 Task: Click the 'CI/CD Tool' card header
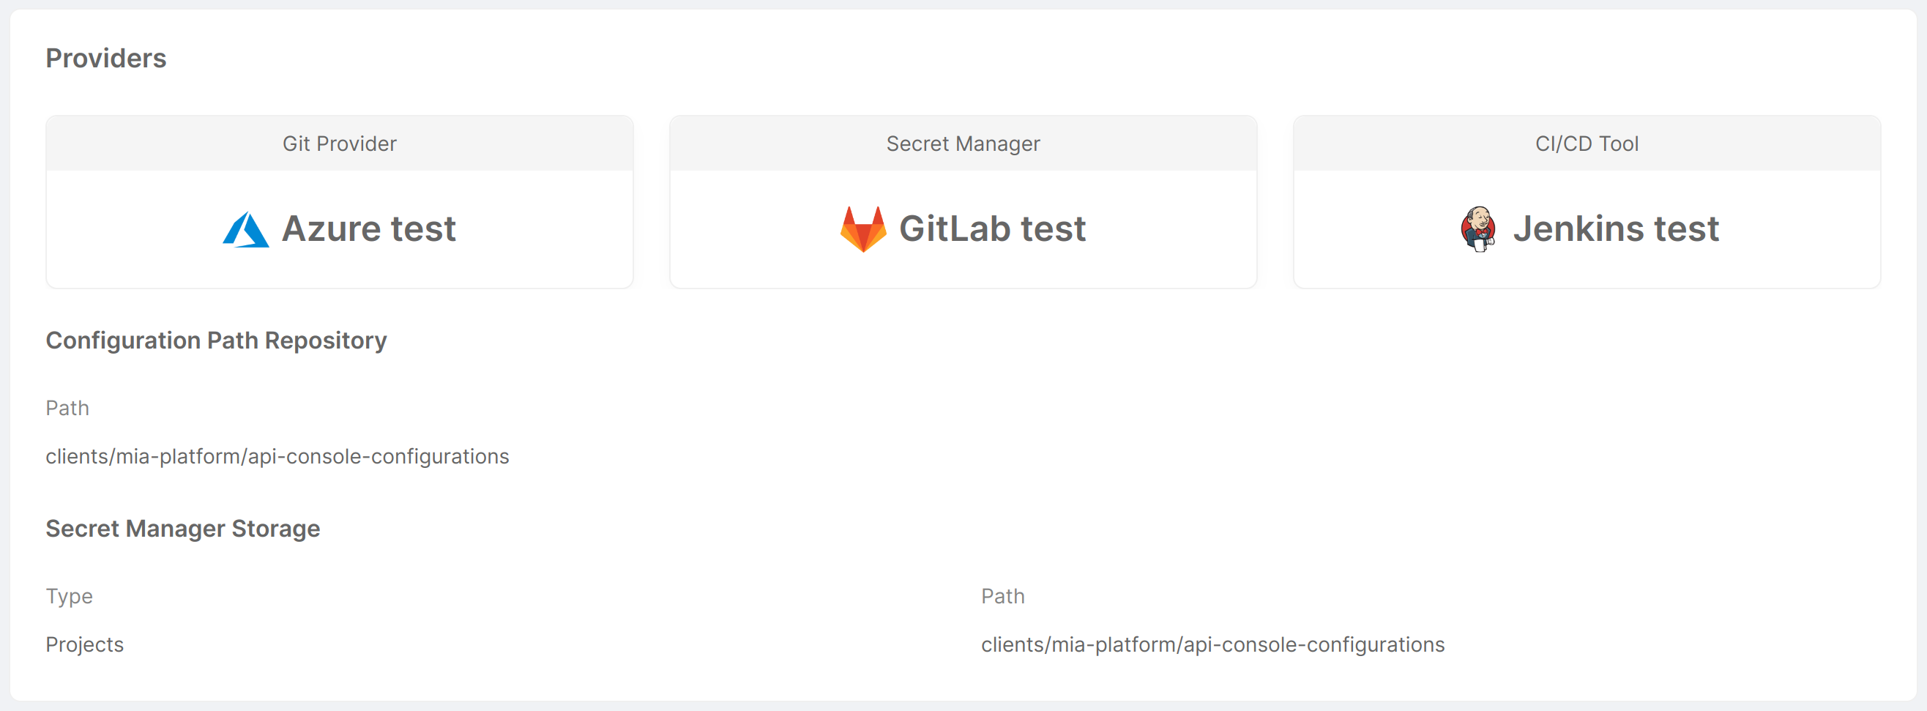click(x=1587, y=144)
